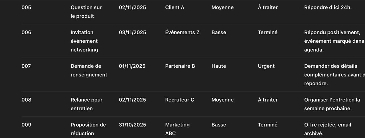The width and height of the screenshot is (365, 138).
Task: Select the Événements Z sender cell
Action: click(x=182, y=33)
